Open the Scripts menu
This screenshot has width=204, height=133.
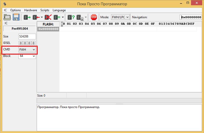click(x=45, y=10)
